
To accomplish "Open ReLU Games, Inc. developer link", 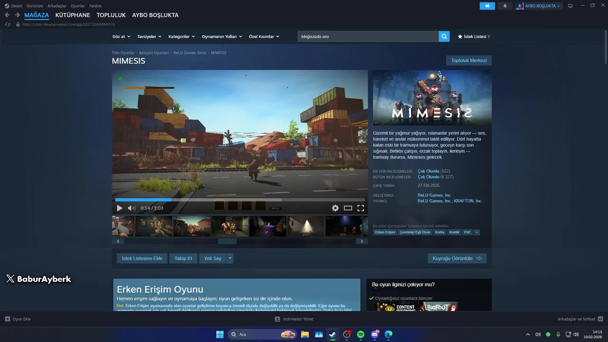I will [435, 195].
